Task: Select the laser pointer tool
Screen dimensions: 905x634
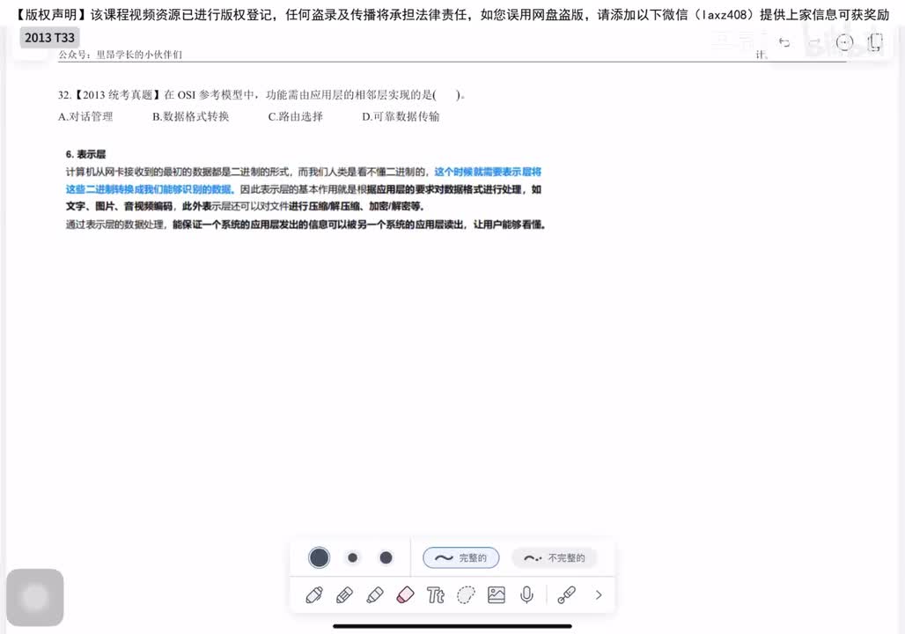Action: pyautogui.click(x=566, y=594)
